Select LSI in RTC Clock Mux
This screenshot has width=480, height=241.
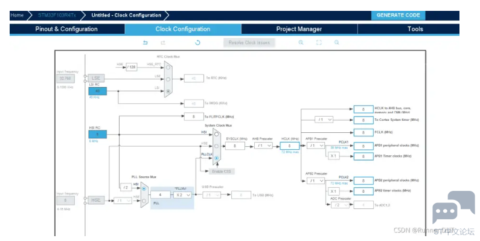[168, 91]
